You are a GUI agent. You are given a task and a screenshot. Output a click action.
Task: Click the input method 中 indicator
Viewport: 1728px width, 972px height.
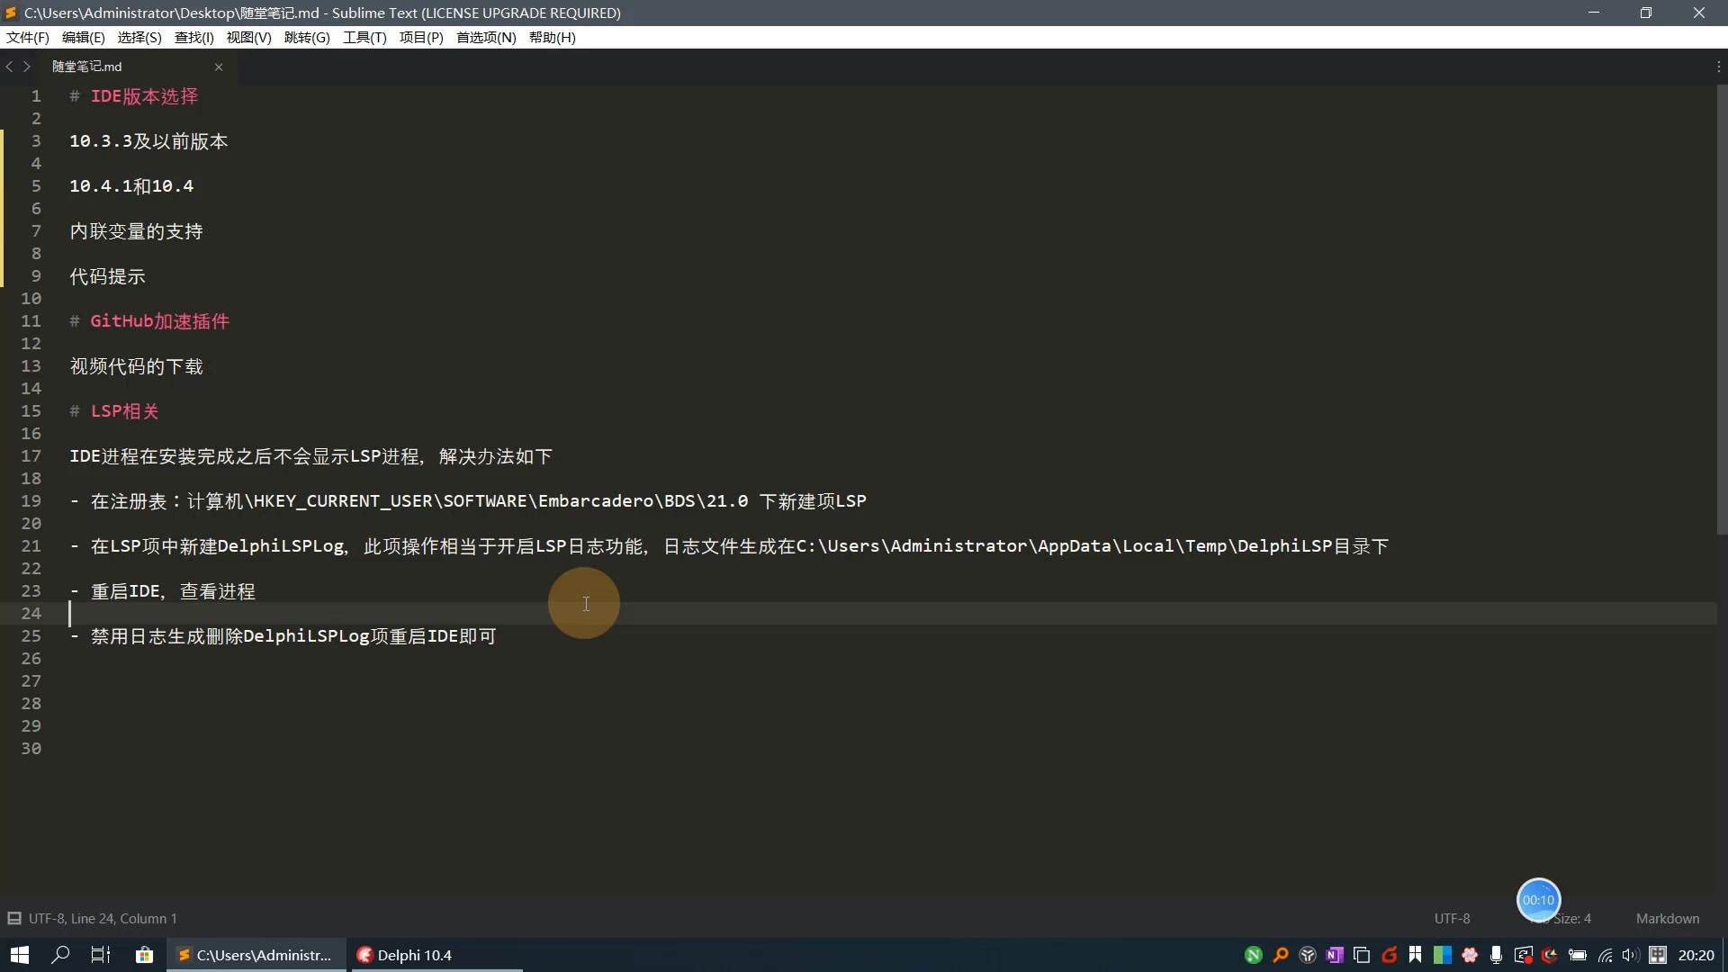point(1658,955)
